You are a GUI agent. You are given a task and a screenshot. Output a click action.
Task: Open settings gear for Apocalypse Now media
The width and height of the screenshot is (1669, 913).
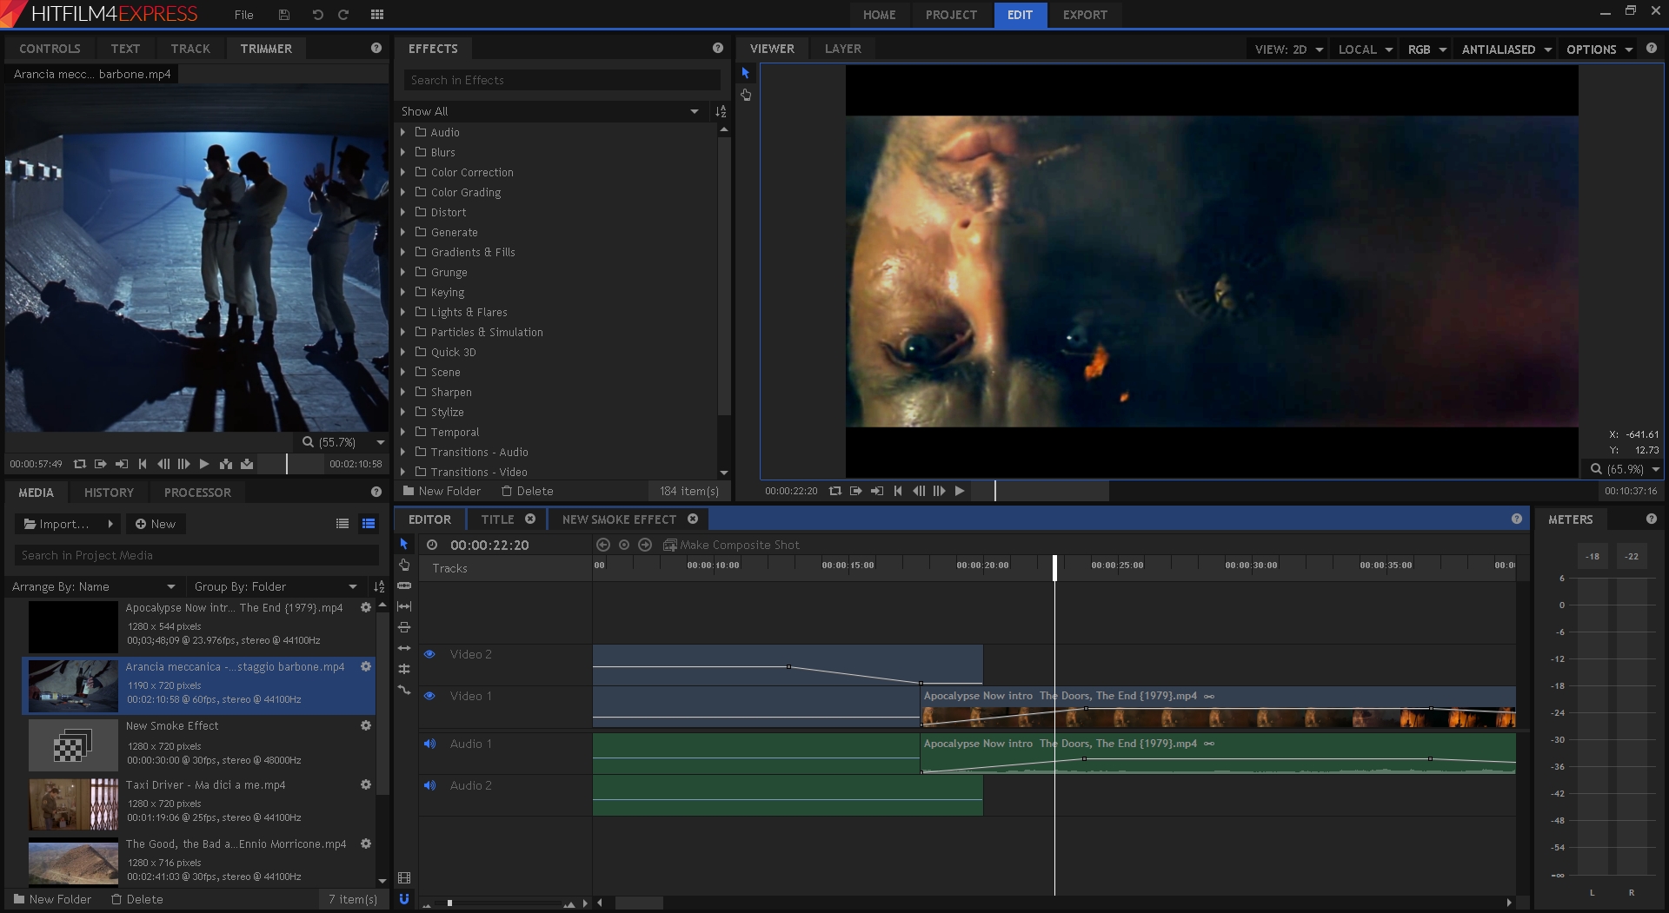pos(366,607)
